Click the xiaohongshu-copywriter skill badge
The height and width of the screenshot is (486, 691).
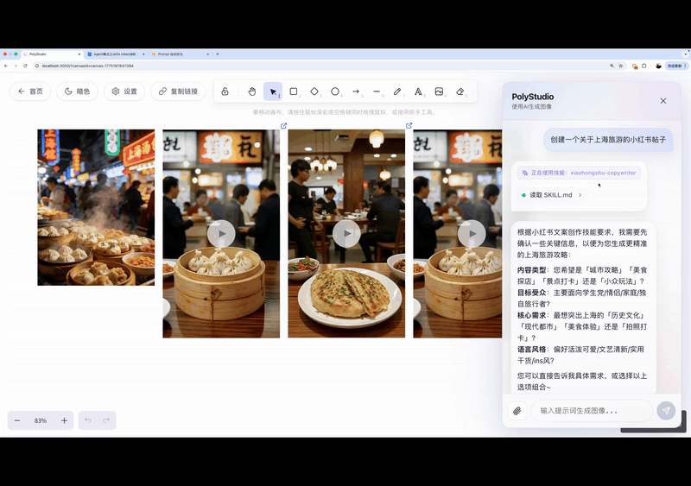(579, 173)
